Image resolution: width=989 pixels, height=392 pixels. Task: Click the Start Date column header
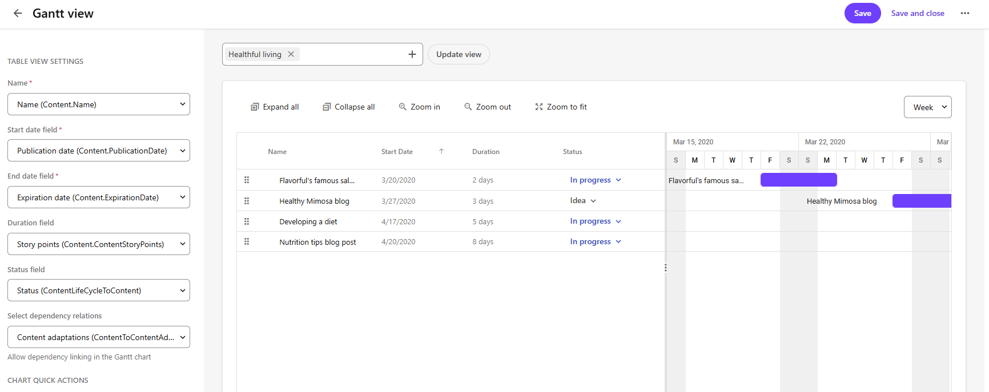pyautogui.click(x=397, y=152)
